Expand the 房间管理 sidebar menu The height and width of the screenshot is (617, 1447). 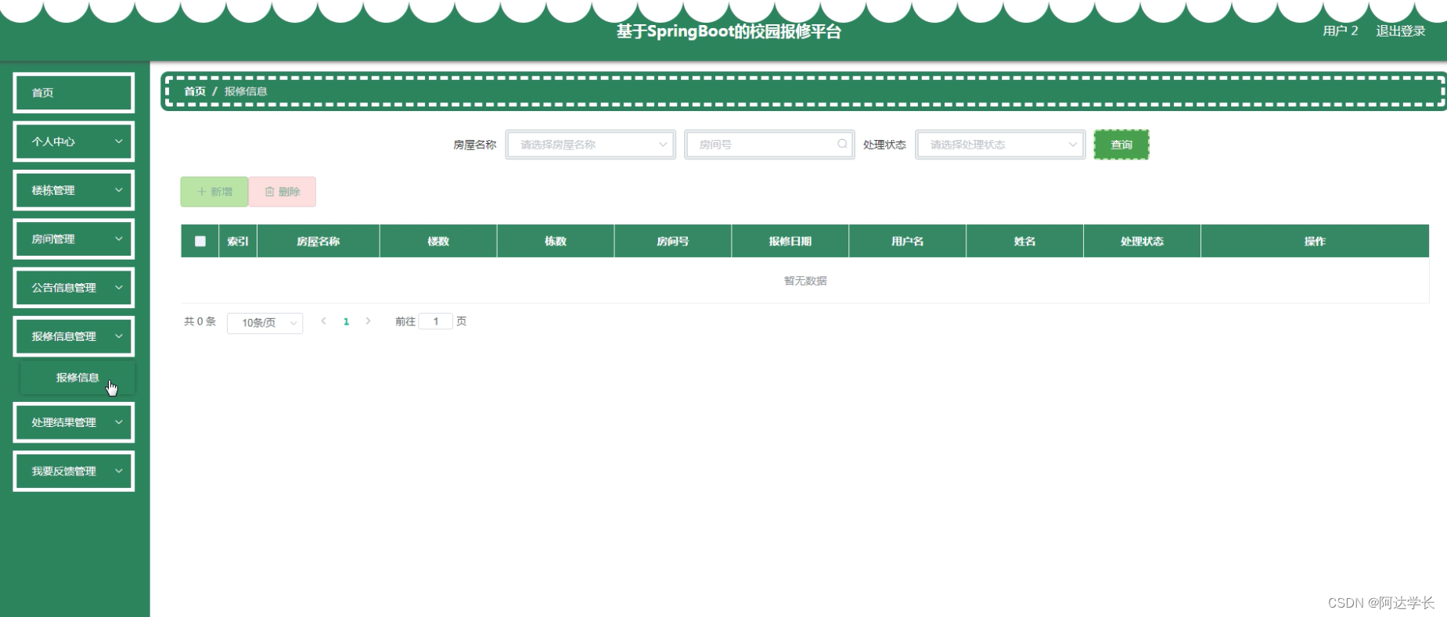74,239
